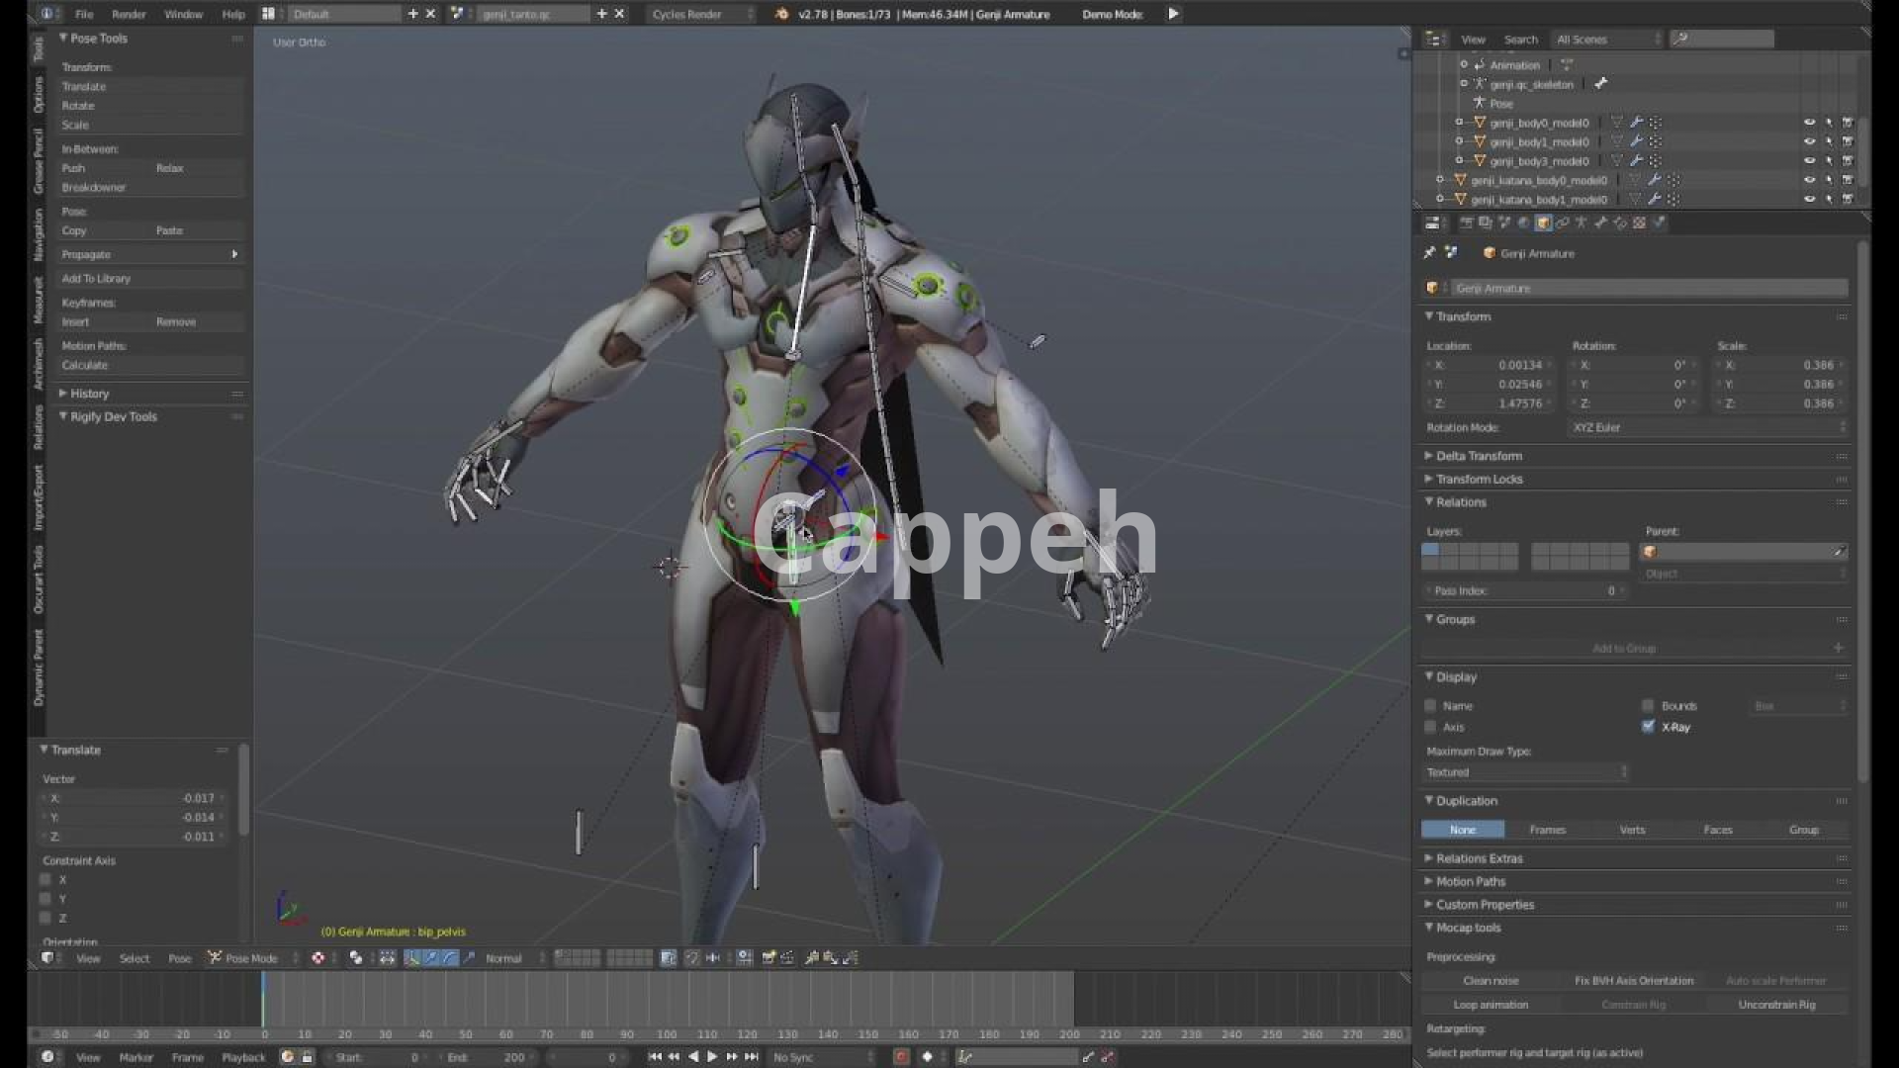The width and height of the screenshot is (1899, 1068).
Task: Disable the X-Ray checkbox
Action: pyautogui.click(x=1648, y=727)
